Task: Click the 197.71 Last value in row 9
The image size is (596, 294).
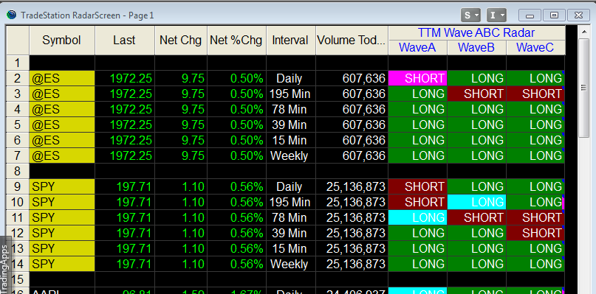Action: click(124, 186)
